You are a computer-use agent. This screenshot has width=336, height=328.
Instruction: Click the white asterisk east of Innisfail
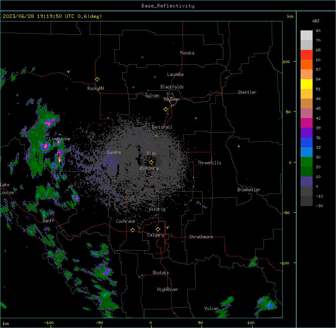[196, 118]
